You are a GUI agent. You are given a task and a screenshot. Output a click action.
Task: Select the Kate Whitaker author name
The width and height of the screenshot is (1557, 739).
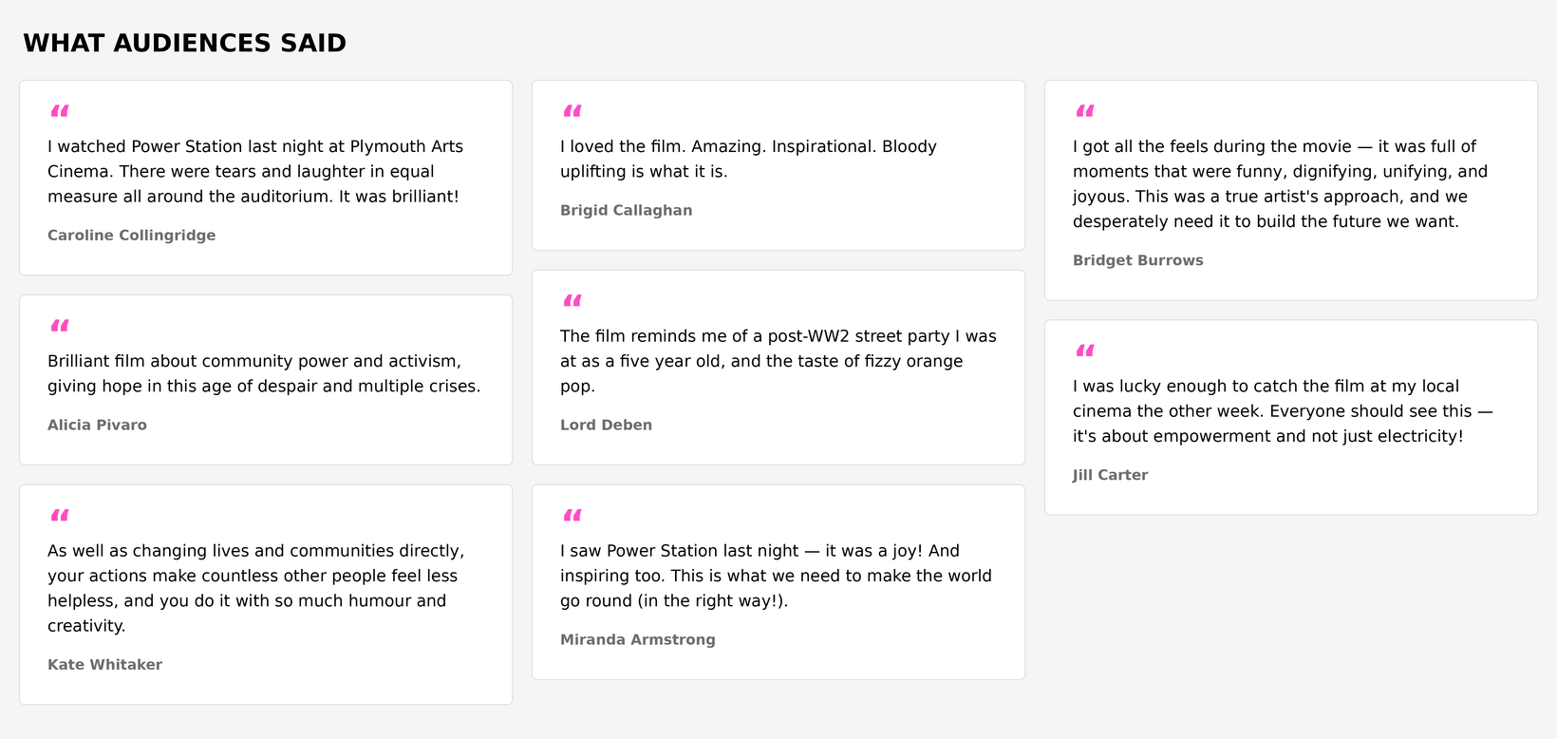click(105, 665)
